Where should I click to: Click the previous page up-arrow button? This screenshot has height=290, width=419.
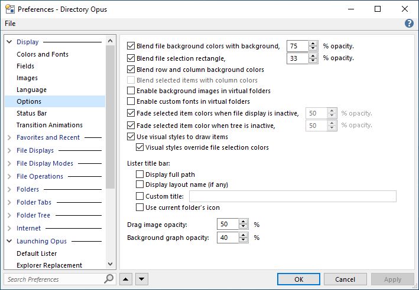[126, 279]
